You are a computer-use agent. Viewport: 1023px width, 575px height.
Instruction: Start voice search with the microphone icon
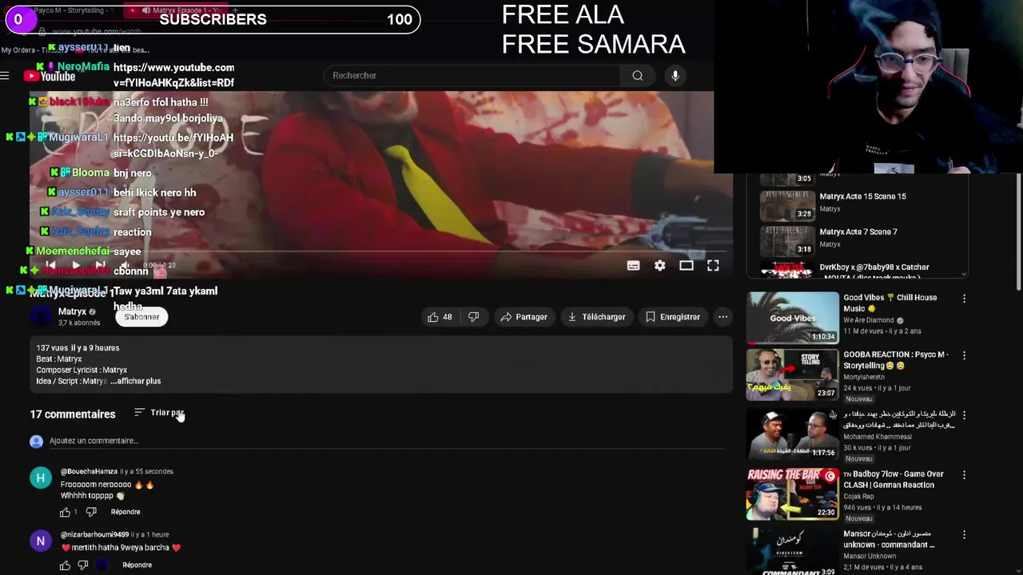tap(675, 76)
